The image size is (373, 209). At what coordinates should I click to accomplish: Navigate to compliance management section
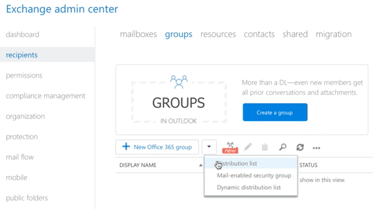click(46, 96)
